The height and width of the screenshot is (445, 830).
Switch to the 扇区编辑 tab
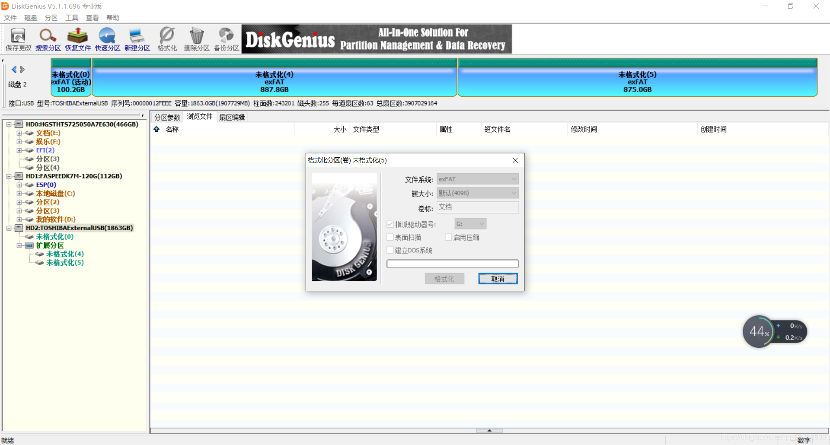click(232, 118)
